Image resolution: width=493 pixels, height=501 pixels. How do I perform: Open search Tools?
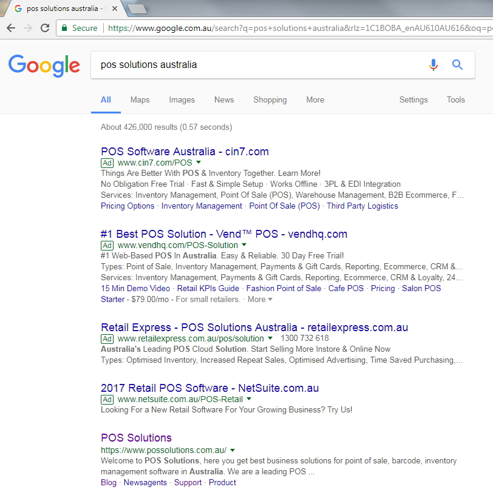point(455,99)
